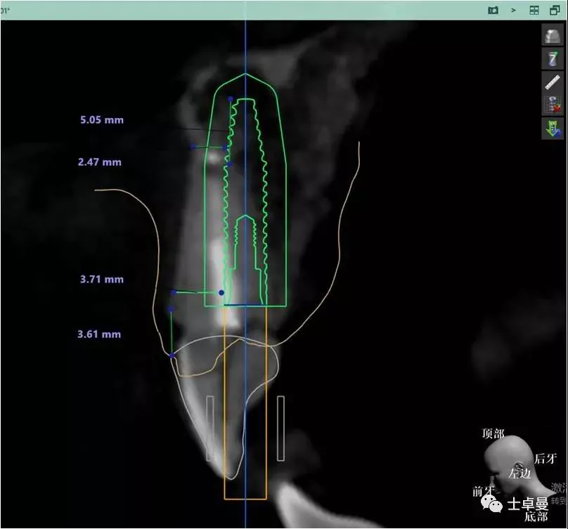Screen dimensions: 568x529
Task: Click the 顶部 (top) orientation label
Action: tap(493, 434)
